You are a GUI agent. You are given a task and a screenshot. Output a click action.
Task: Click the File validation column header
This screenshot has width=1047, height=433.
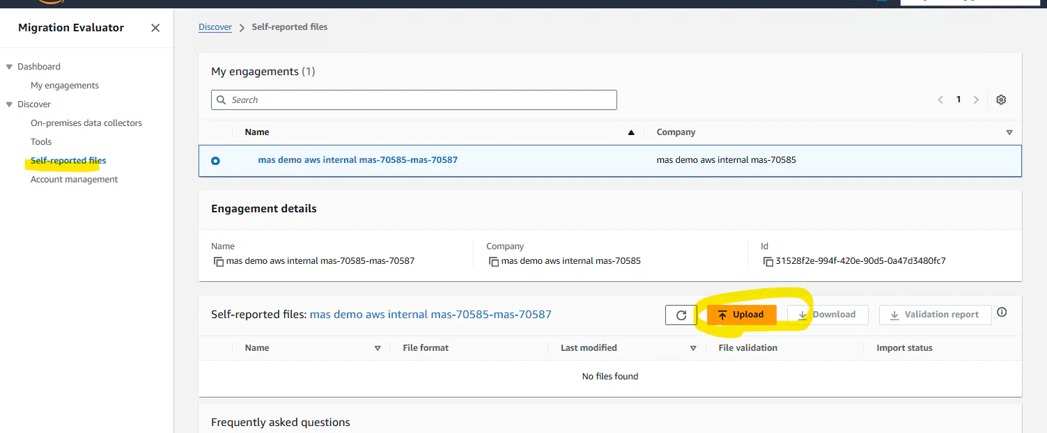click(747, 348)
